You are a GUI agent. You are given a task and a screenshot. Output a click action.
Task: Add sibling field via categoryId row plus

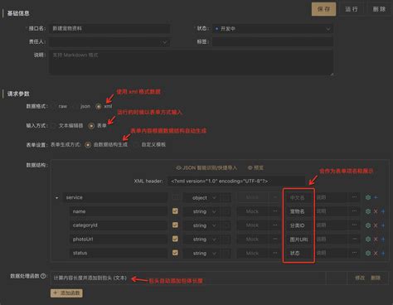click(383, 225)
